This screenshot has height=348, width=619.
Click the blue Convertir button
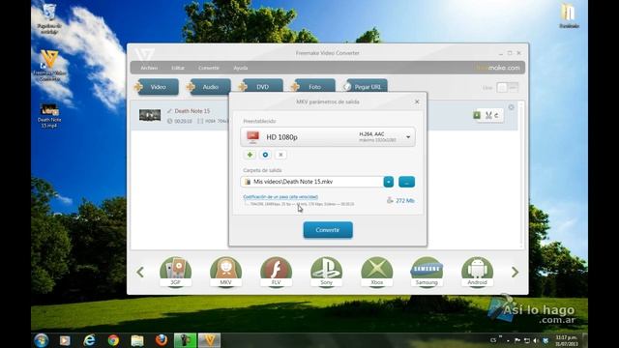[x=328, y=230]
